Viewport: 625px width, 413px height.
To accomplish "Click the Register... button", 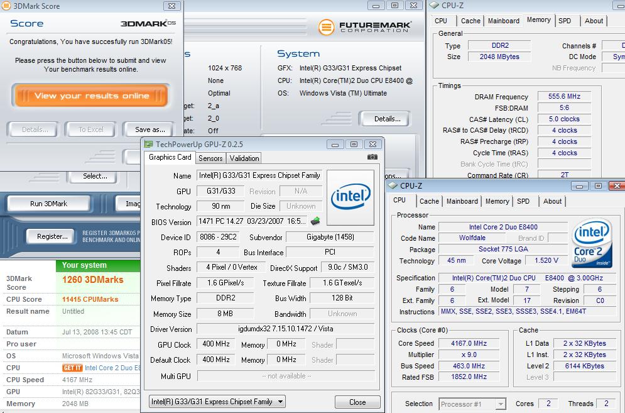I will coord(52,236).
